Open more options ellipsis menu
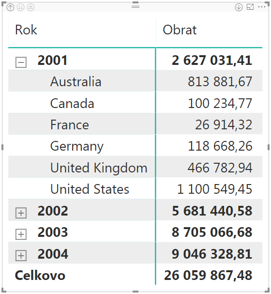Viewport: 271px width, 294px height. coord(262,7)
